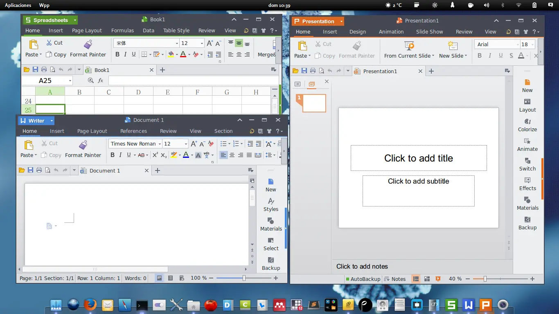Open Layout in Presentation side panel
The height and width of the screenshot is (314, 559).
tap(527, 105)
